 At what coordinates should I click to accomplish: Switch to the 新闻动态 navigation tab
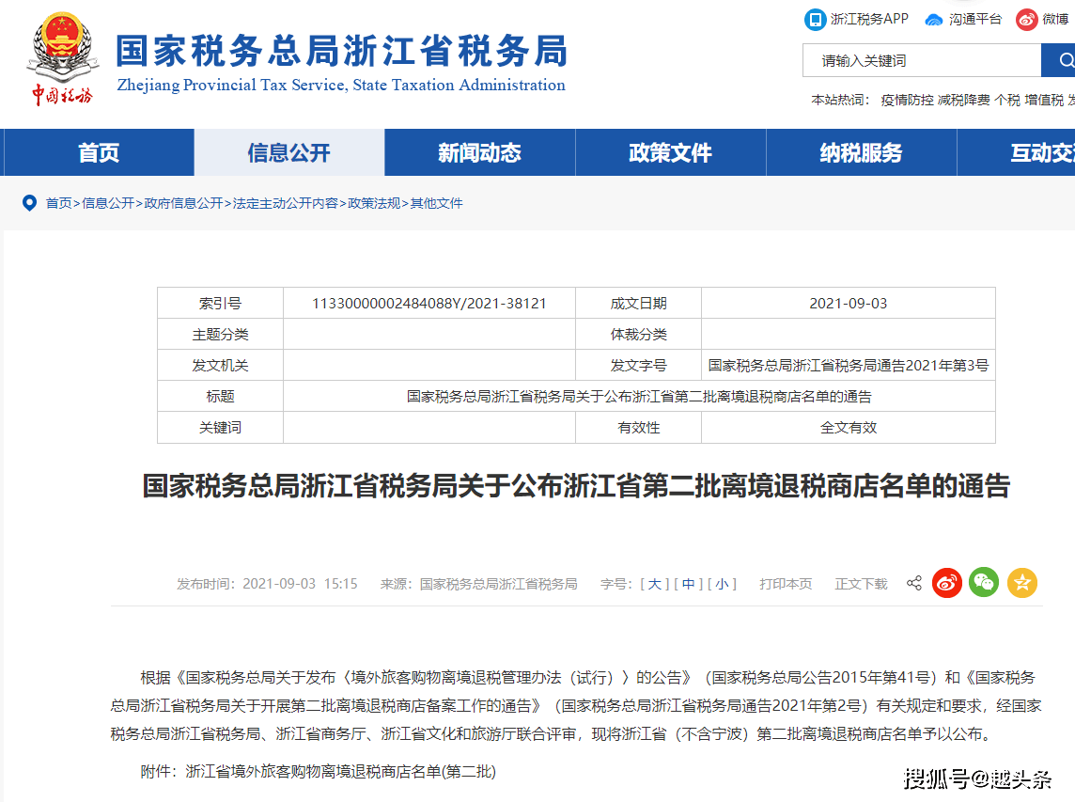(x=479, y=152)
